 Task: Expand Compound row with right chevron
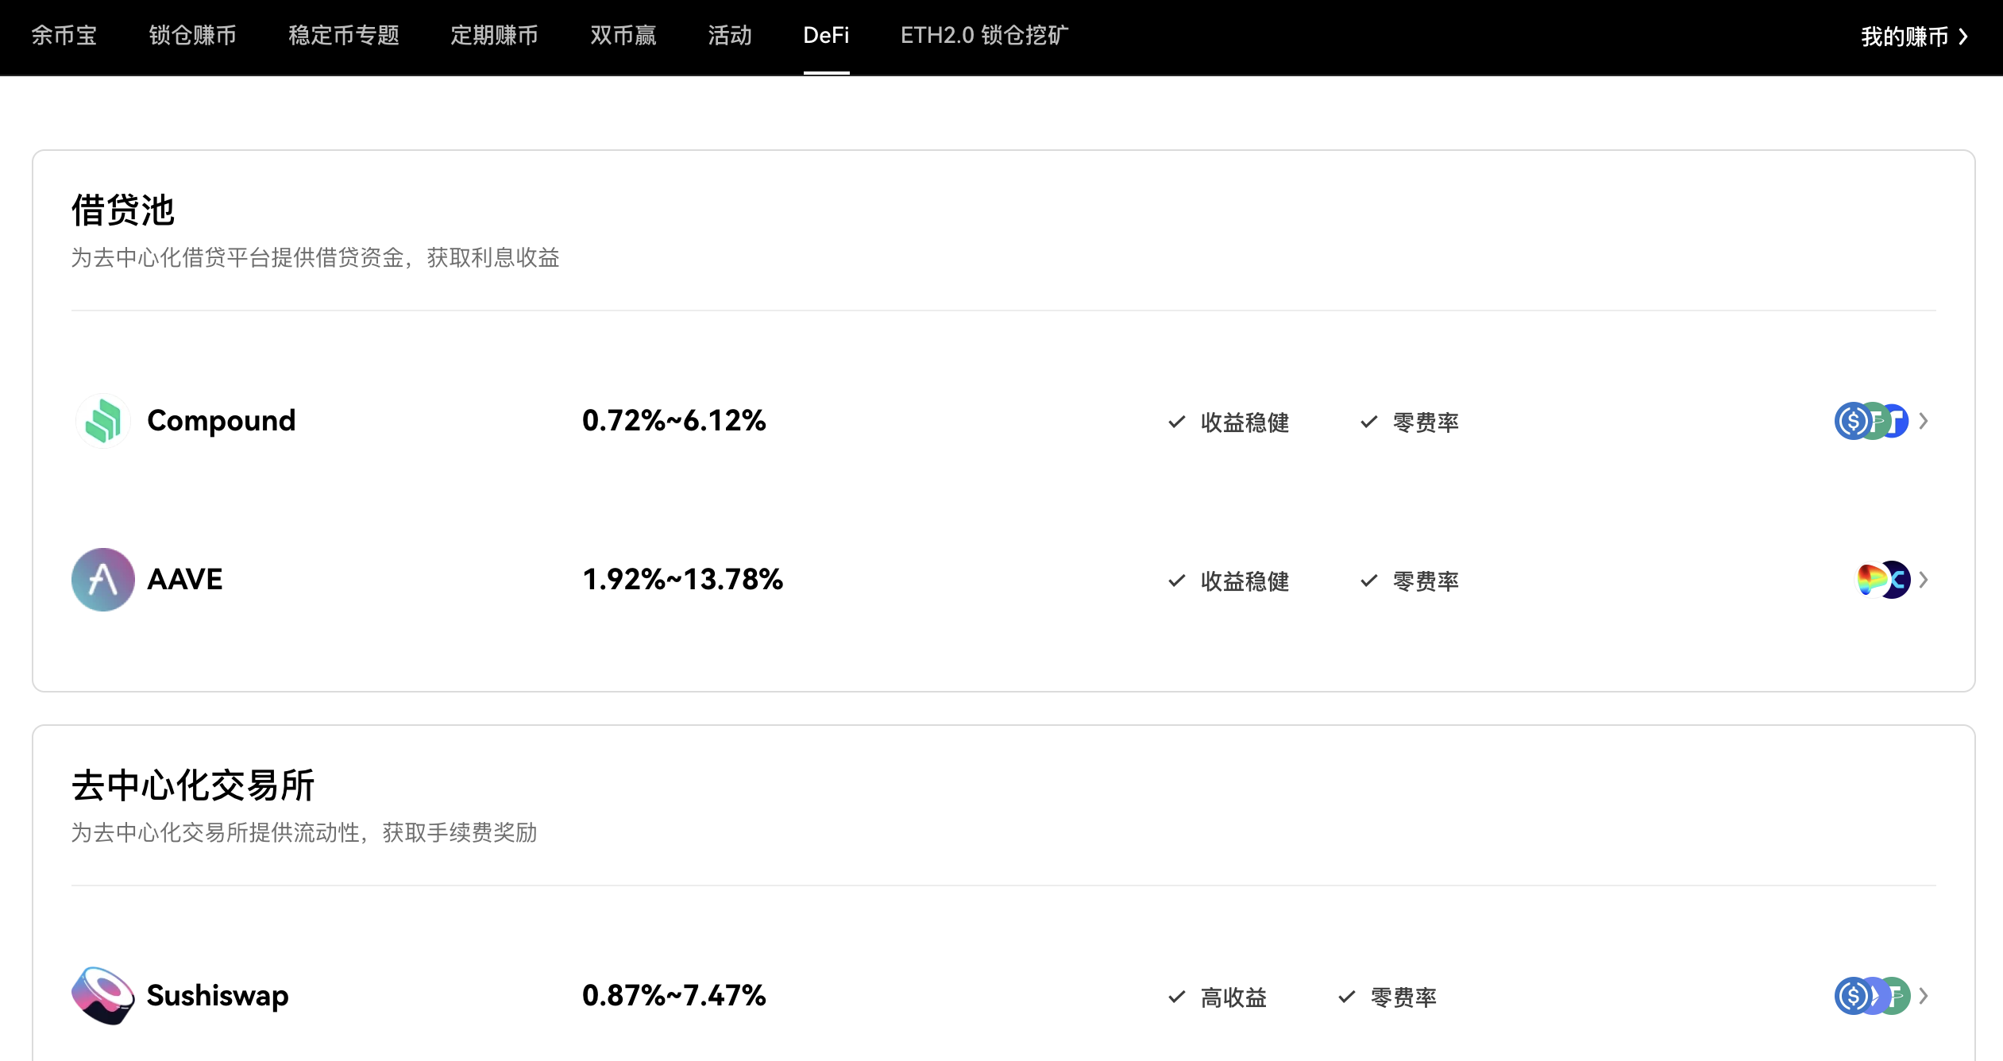tap(1924, 421)
